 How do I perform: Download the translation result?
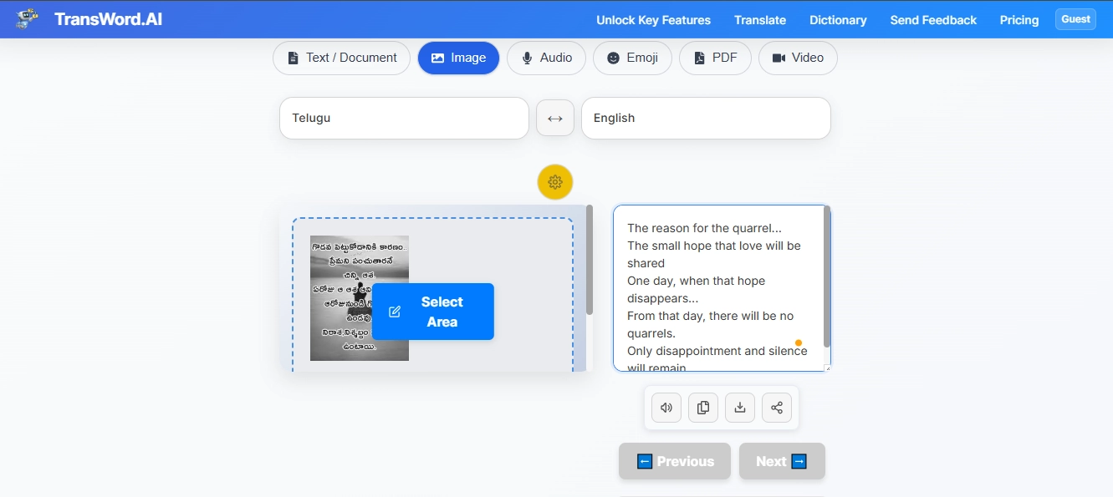click(x=739, y=407)
